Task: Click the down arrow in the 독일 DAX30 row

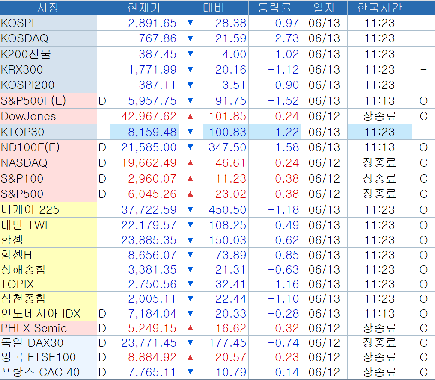Action: (191, 343)
